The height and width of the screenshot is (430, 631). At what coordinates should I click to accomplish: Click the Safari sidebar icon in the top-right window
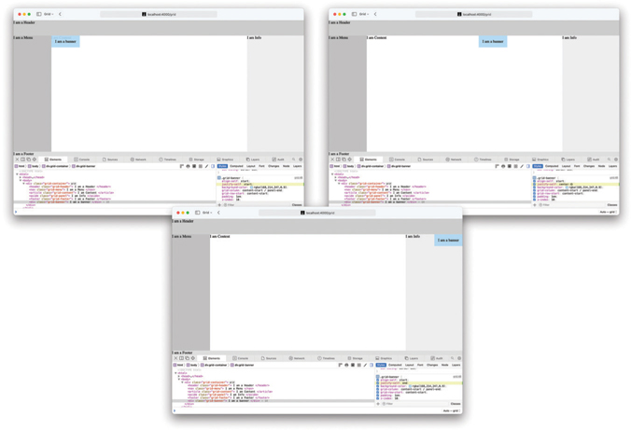click(355, 14)
